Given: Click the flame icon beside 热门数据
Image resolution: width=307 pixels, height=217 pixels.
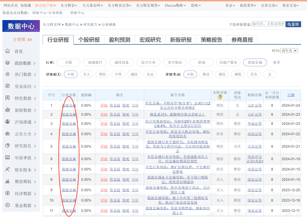Looking at the screenshot, I should tap(7, 74).
